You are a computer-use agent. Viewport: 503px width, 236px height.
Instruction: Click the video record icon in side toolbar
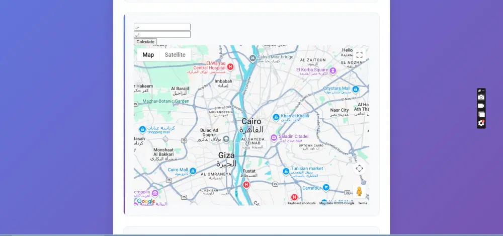click(x=481, y=106)
